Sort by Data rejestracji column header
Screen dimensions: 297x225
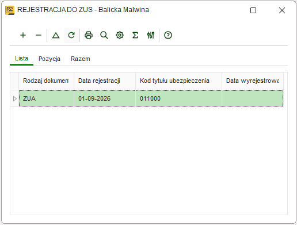[x=105, y=81]
